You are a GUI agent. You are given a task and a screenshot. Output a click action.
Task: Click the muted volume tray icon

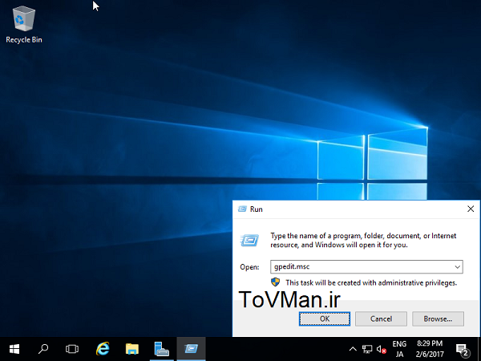point(382,349)
